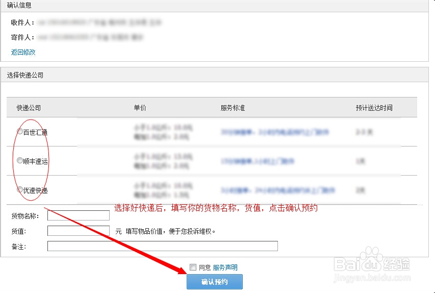Click the 返回修改 link
Screen dimensions: 435x293
click(23, 52)
